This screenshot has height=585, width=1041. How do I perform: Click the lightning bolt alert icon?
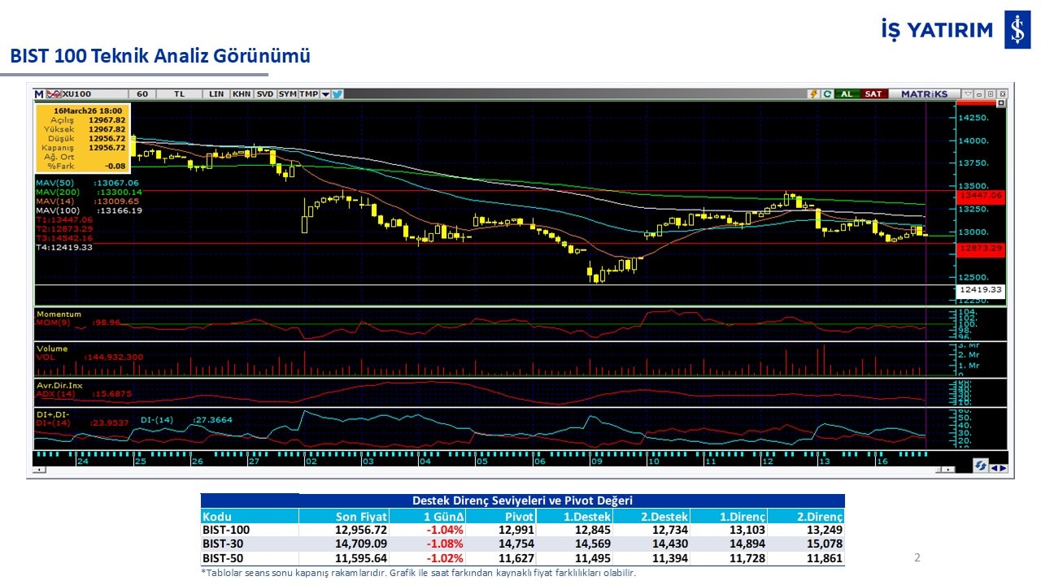pyautogui.click(x=812, y=94)
